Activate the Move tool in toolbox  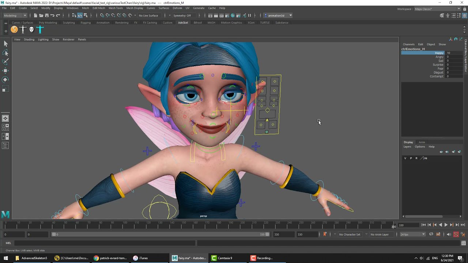coord(5,70)
